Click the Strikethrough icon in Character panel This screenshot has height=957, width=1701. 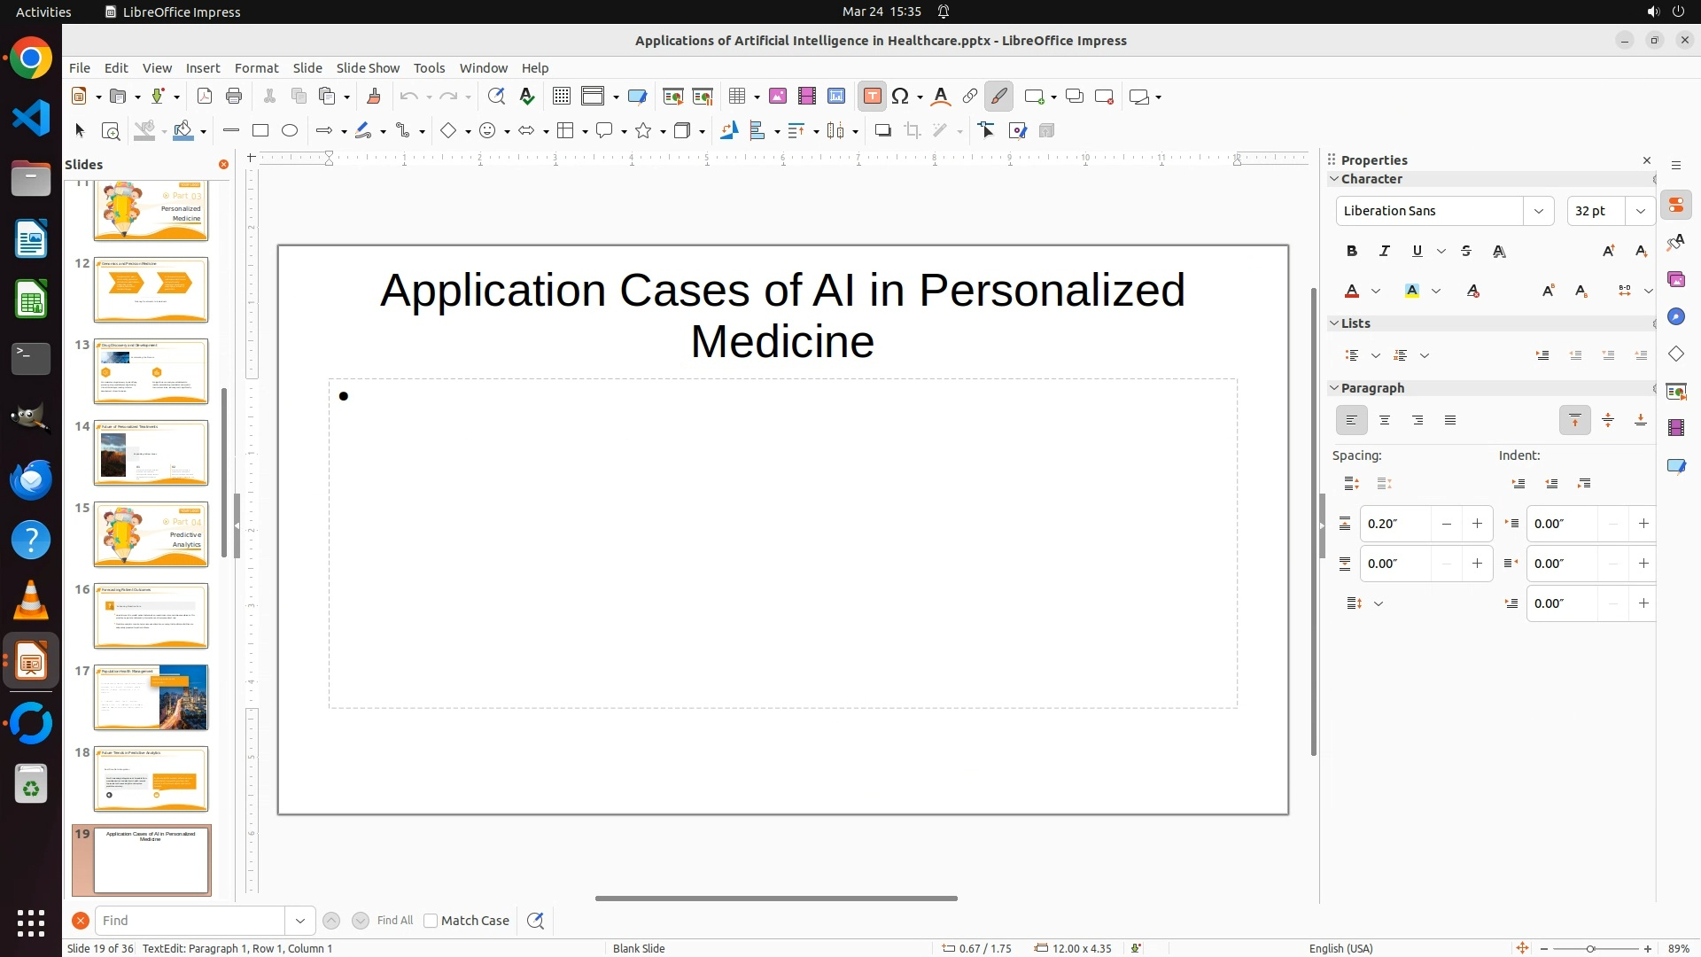tap(1466, 252)
